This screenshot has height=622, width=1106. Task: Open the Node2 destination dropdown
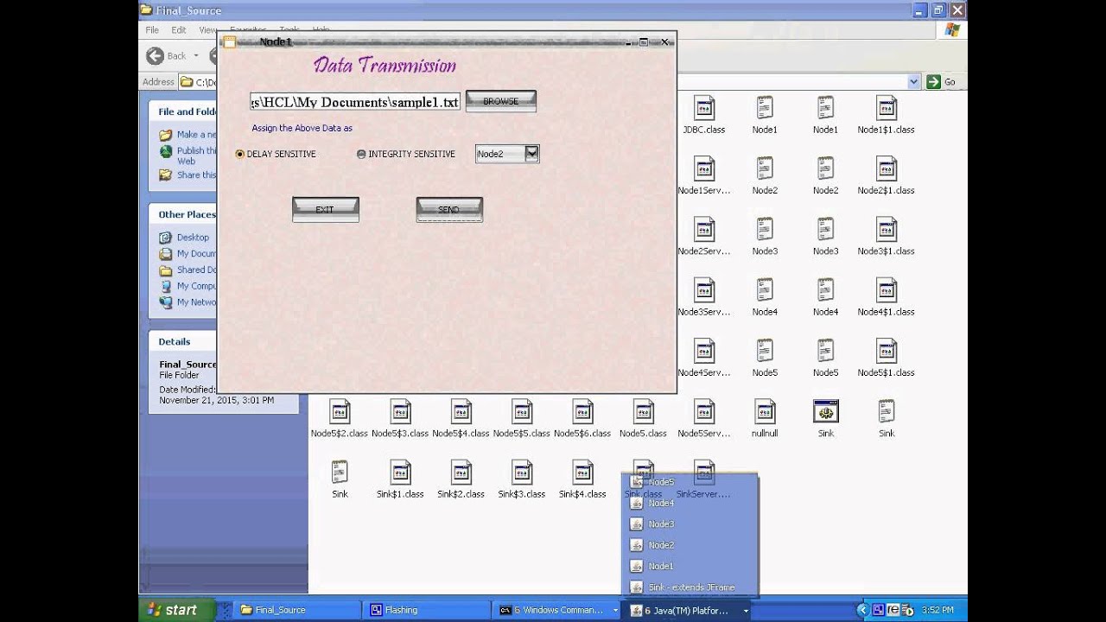tap(531, 154)
